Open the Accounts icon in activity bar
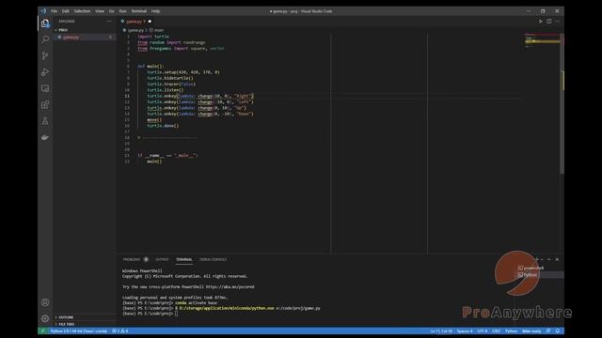Image resolution: width=602 pixels, height=338 pixels. tap(45, 302)
